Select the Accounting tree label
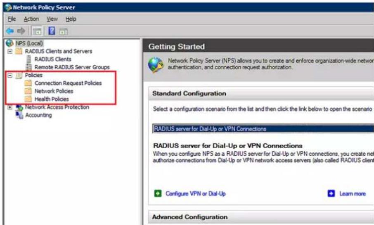 click(x=38, y=115)
